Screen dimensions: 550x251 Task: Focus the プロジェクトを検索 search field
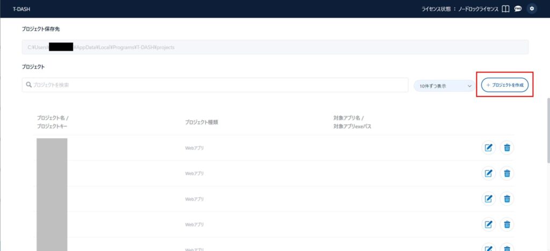pyautogui.click(x=215, y=85)
